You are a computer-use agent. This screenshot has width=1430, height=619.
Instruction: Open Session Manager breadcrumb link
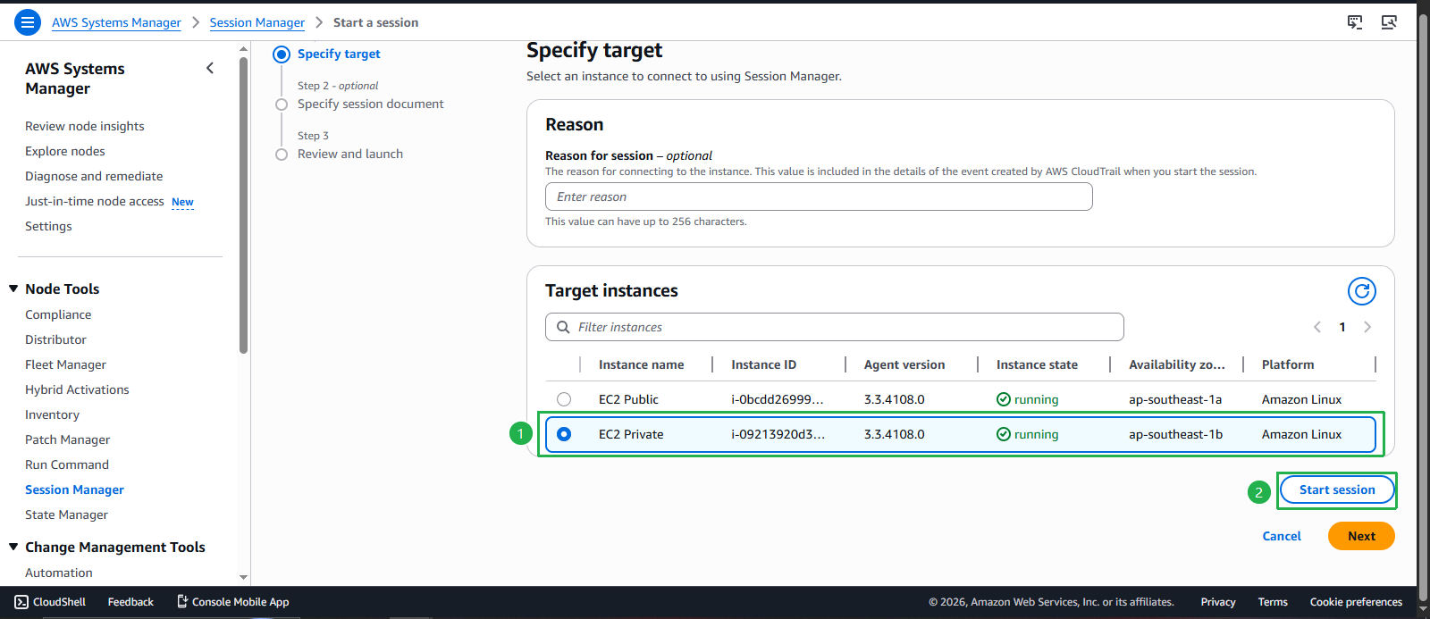click(257, 22)
